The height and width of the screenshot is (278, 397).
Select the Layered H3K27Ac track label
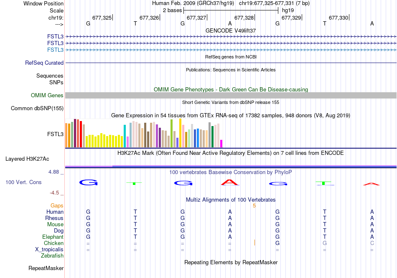[x=27, y=159]
